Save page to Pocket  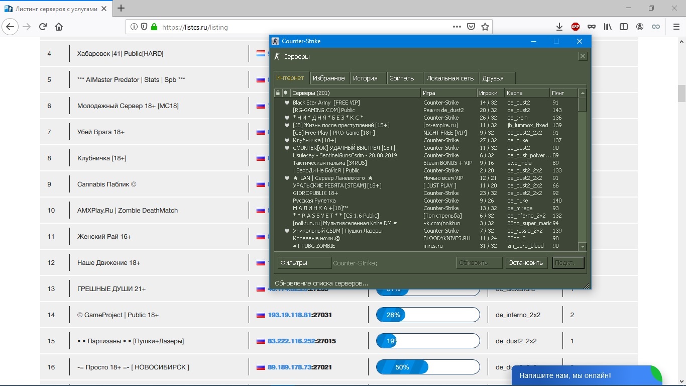coord(471,27)
